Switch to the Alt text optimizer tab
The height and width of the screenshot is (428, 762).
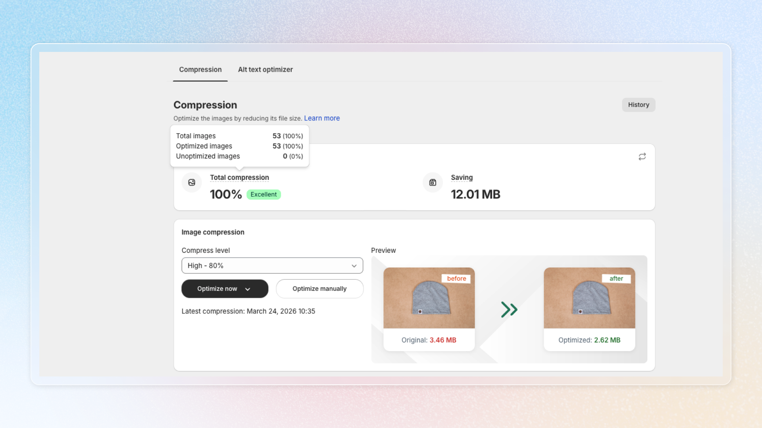click(265, 70)
